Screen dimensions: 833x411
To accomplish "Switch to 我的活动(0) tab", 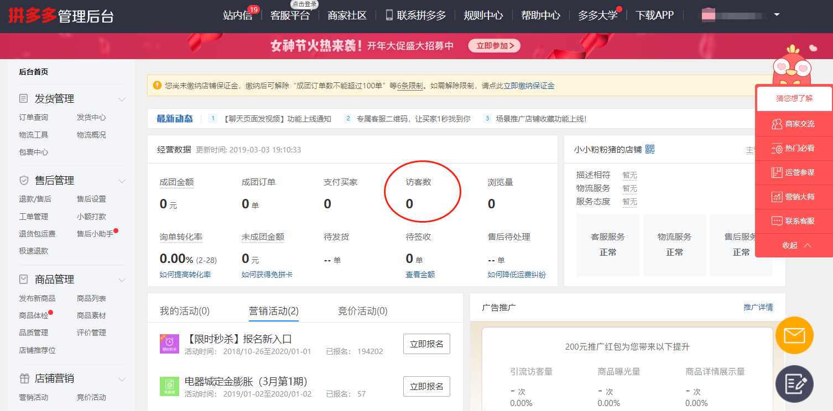I will click(185, 311).
